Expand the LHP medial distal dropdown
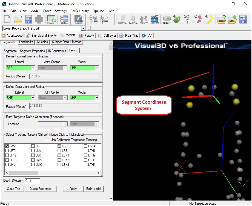Viewport: 252px width, 206px height. tap(97, 98)
